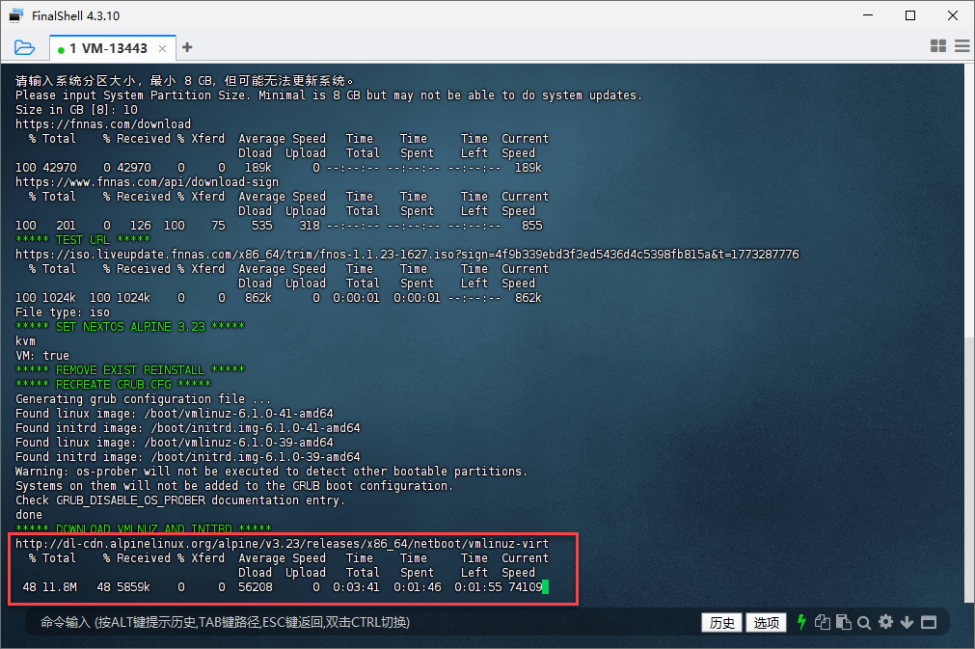This screenshot has height=649, width=975.
Task: Close the FinalShell window
Action: 953,14
